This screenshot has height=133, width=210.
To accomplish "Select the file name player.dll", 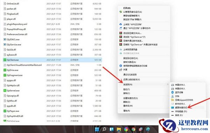I will click(x=11, y=19).
